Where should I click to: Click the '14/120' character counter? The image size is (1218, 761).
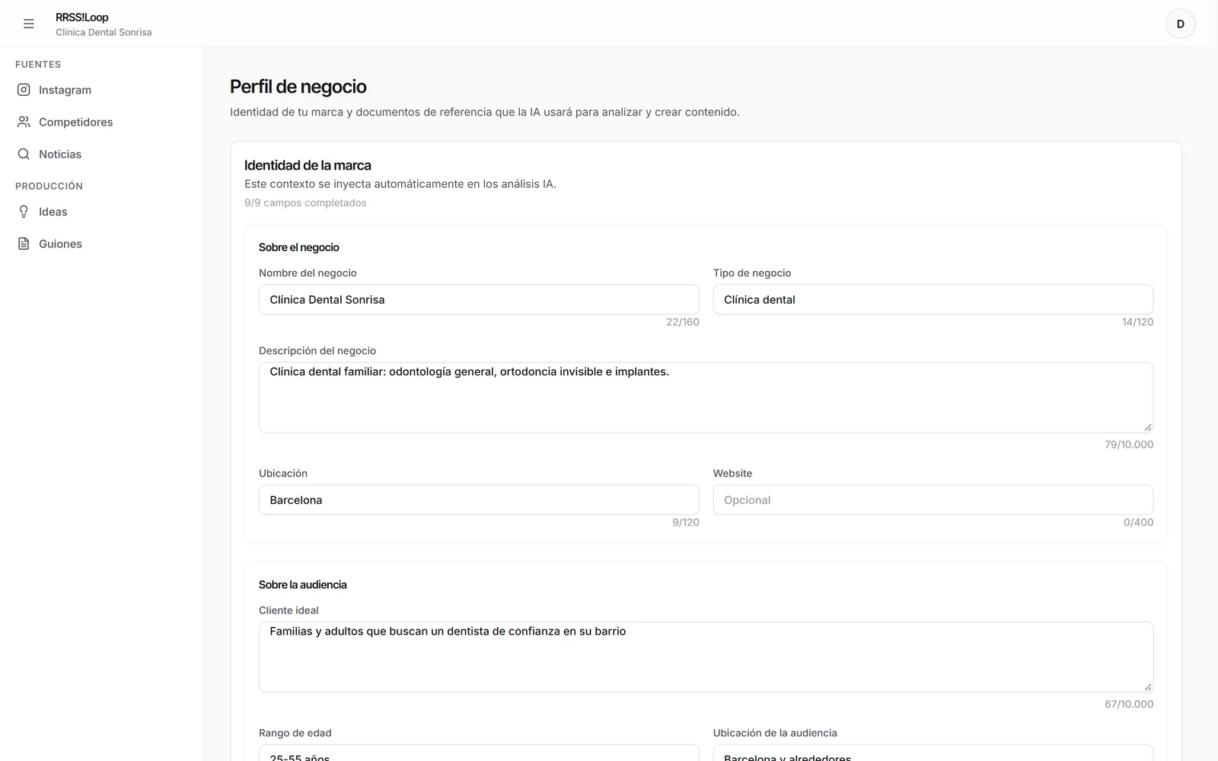click(1137, 322)
